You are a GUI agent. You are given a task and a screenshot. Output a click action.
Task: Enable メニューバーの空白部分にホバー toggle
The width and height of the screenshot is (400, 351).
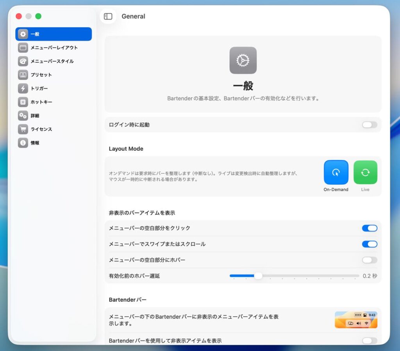[369, 260]
